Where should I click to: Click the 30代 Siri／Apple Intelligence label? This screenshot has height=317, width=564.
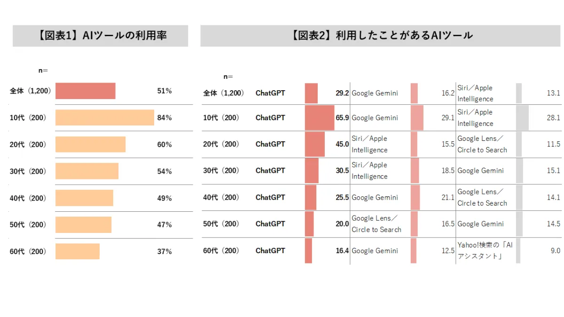coord(369,170)
